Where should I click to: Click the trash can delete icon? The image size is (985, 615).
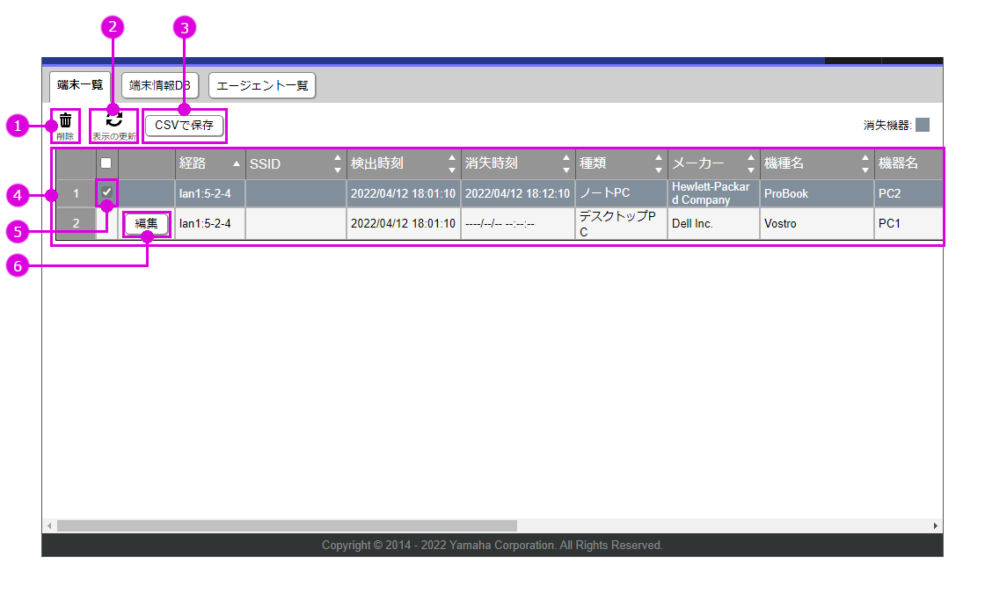coord(65,121)
